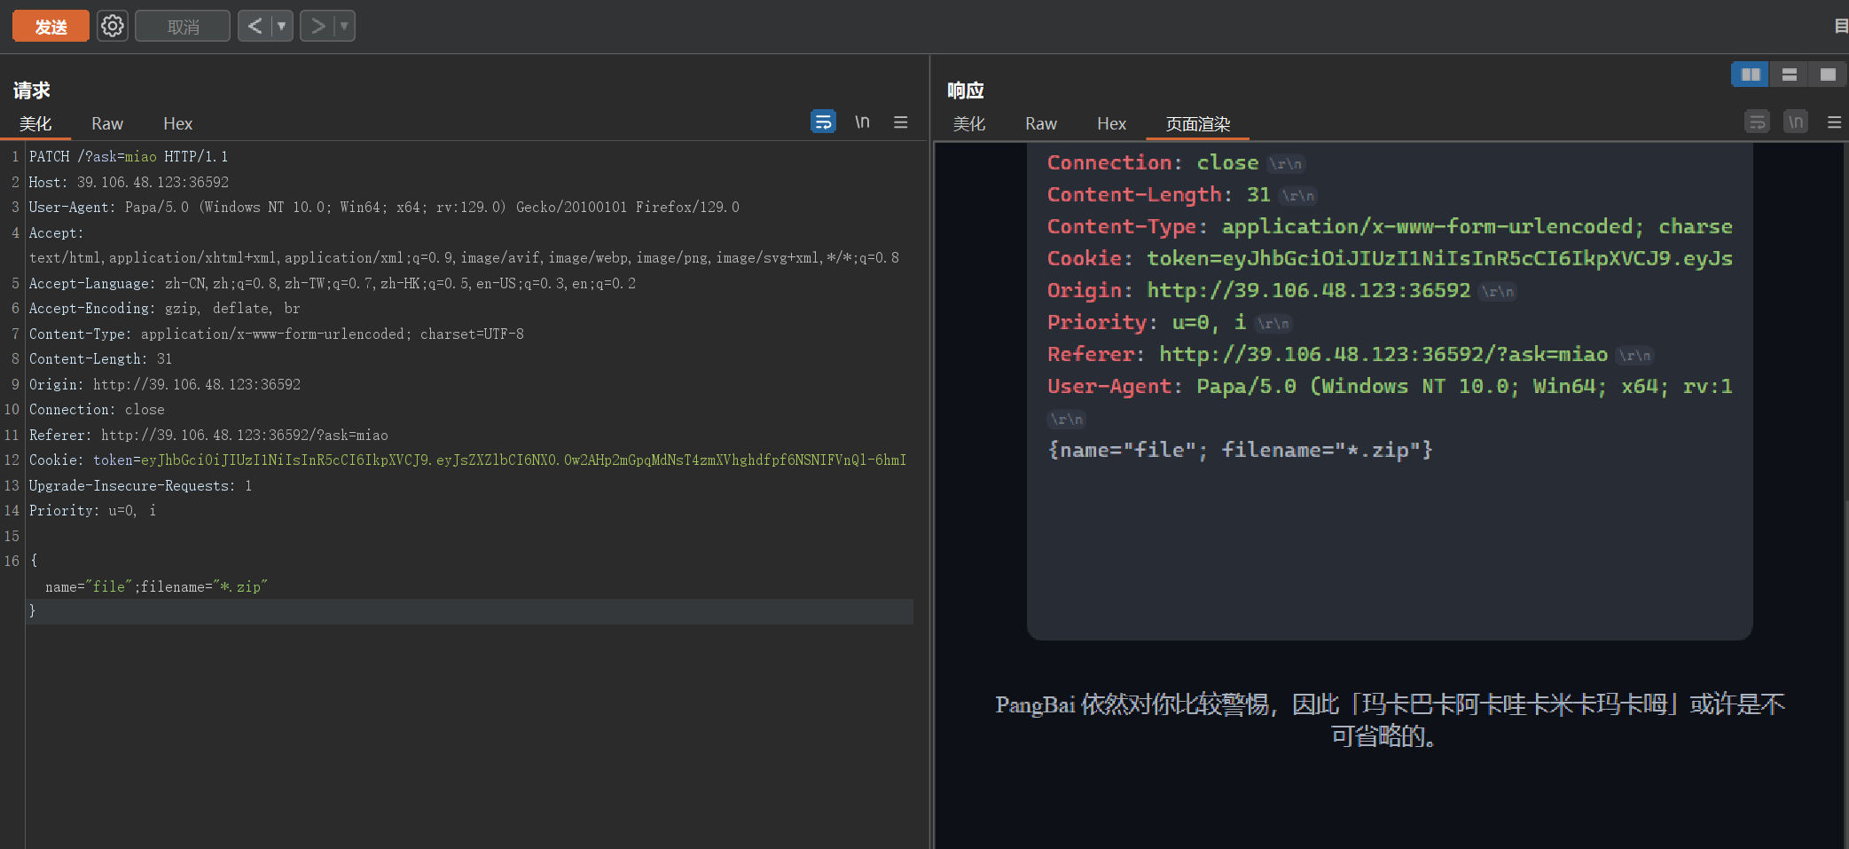Click PangBai message text in rendered response
1849x849 pixels.
pos(1390,719)
